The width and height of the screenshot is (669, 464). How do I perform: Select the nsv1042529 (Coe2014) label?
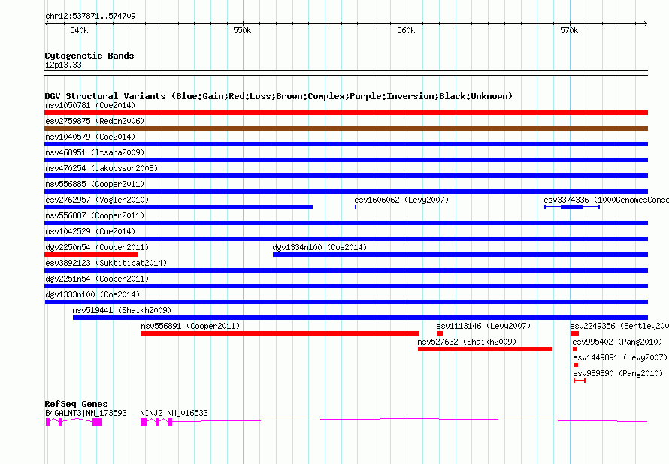[x=90, y=231]
